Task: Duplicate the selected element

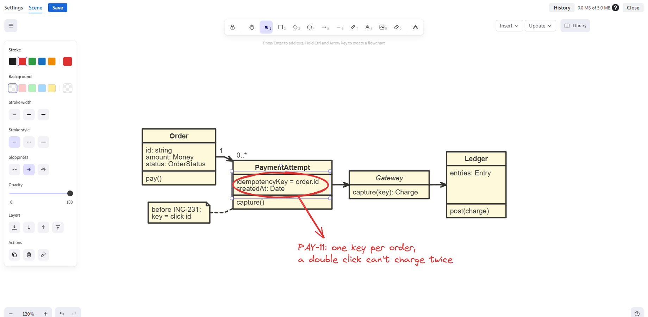Action: coord(14,255)
